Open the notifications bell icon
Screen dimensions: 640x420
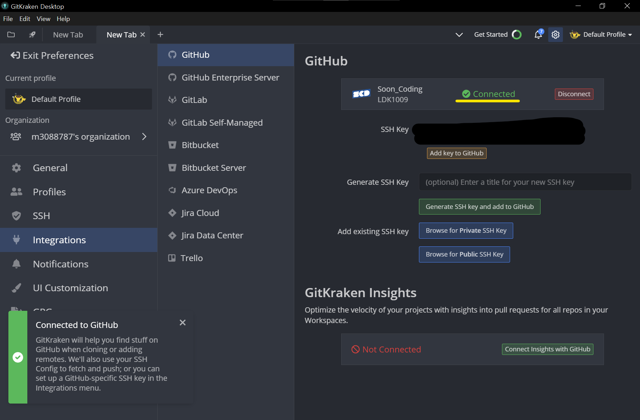538,35
